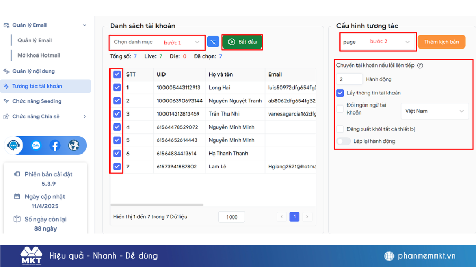The image size is (476, 267).
Task: Open the website globe icon
Action: tap(74, 146)
